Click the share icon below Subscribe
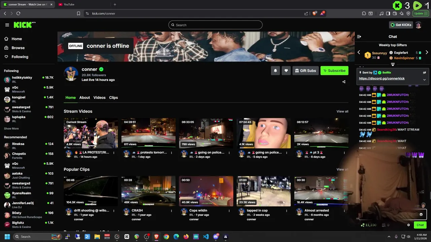 (344, 82)
